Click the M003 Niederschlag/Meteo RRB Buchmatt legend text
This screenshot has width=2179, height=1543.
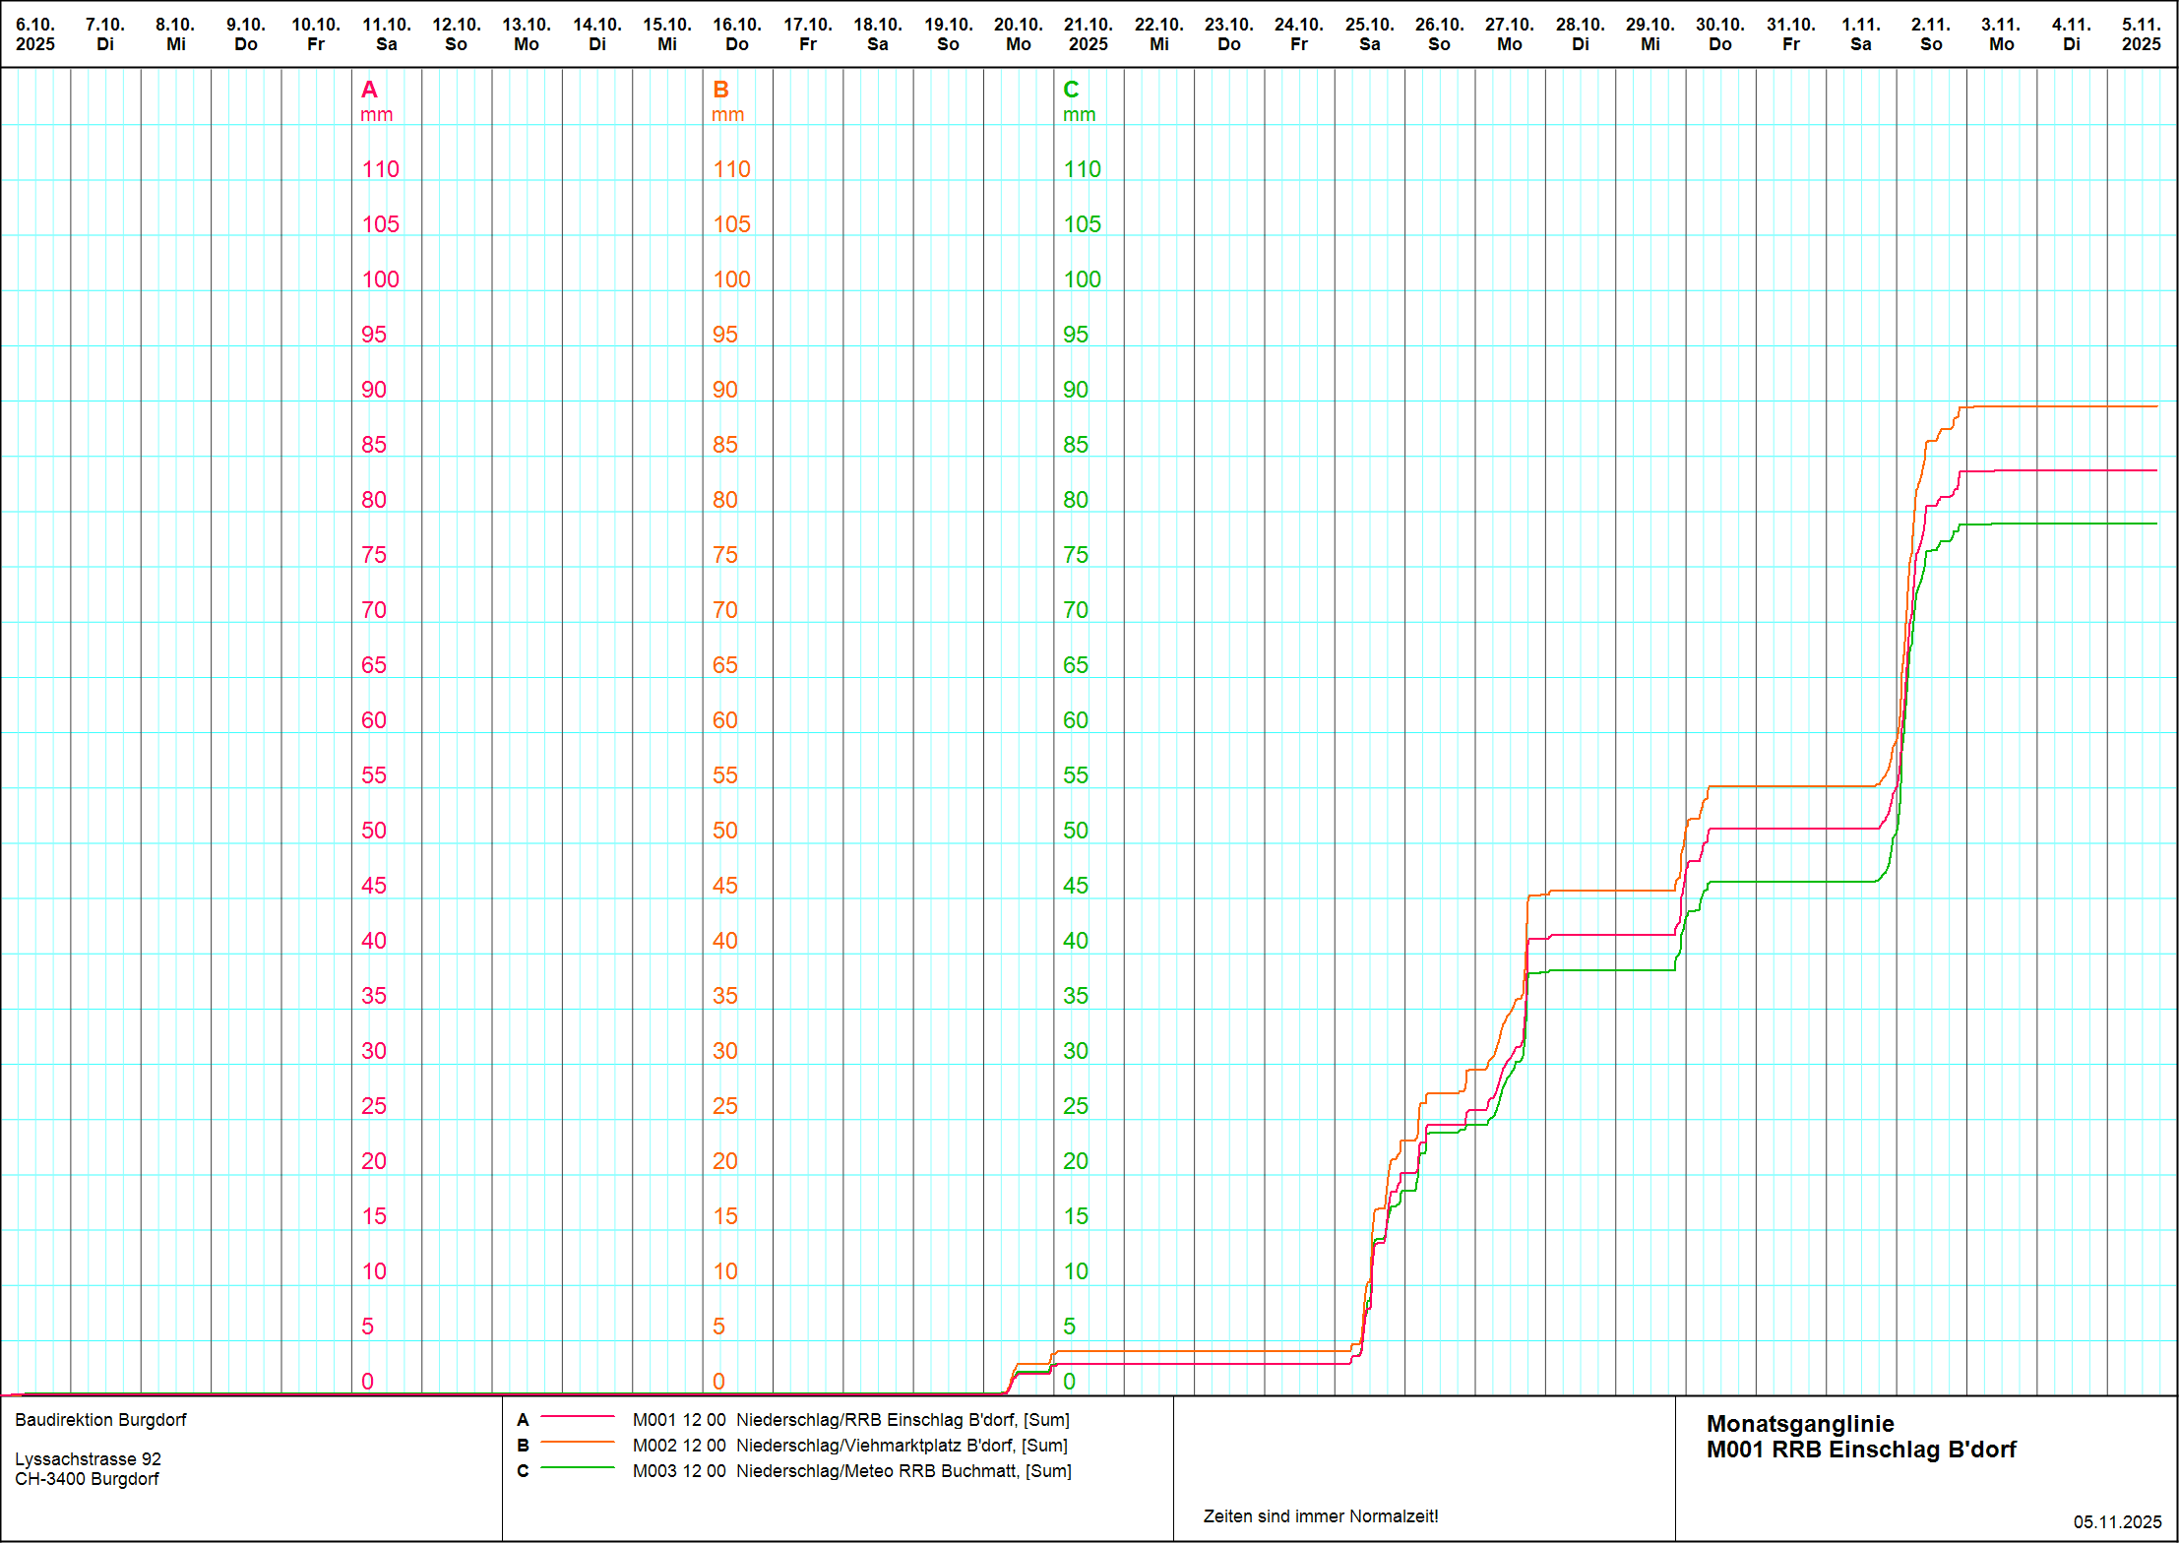851,1471
